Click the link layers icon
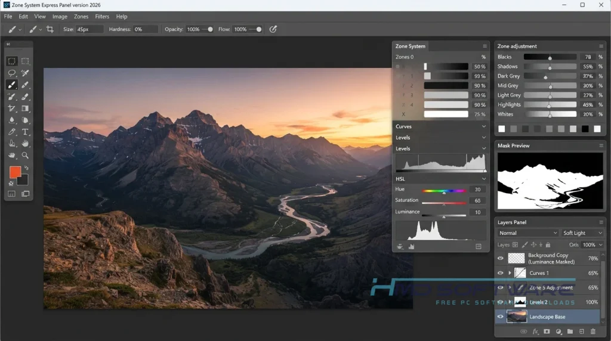Viewport: 611px width, 341px height. click(524, 331)
